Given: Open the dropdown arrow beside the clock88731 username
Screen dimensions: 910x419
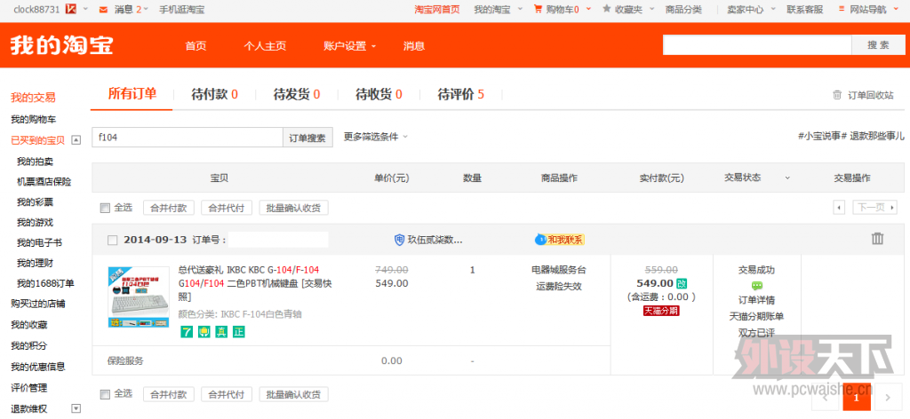Looking at the screenshot, I should click(x=86, y=9).
